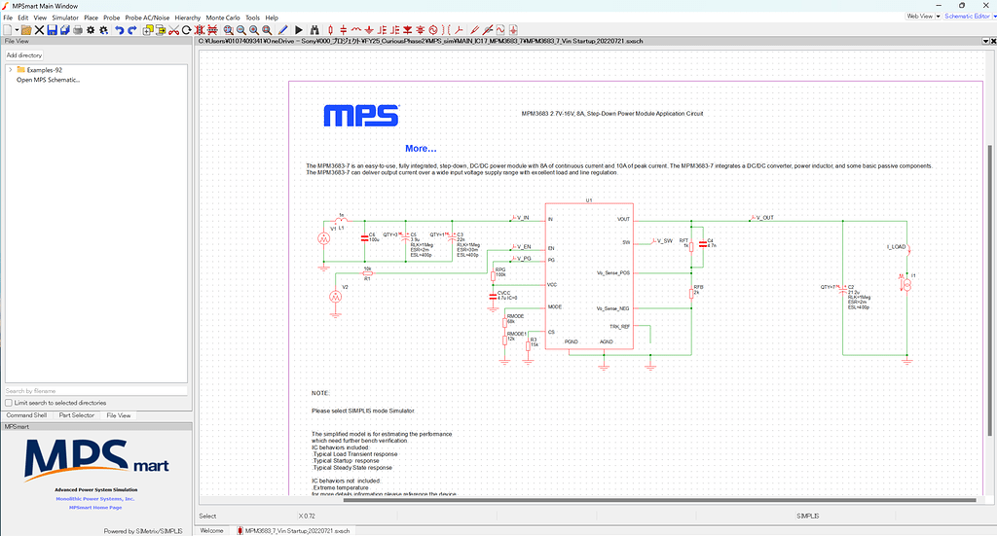The width and height of the screenshot is (997, 536).
Task: Run the simulation with the play icon
Action: click(299, 30)
